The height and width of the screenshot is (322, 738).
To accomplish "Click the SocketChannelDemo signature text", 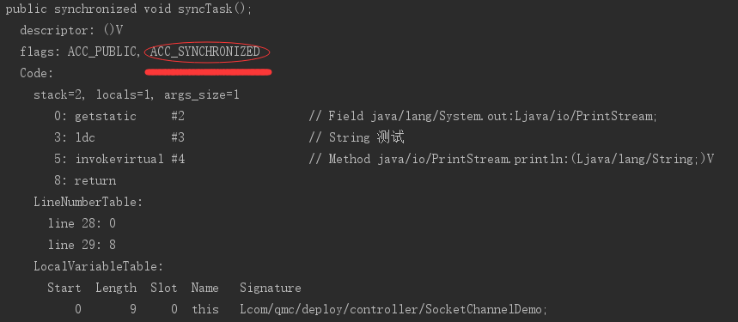I will click(393, 309).
